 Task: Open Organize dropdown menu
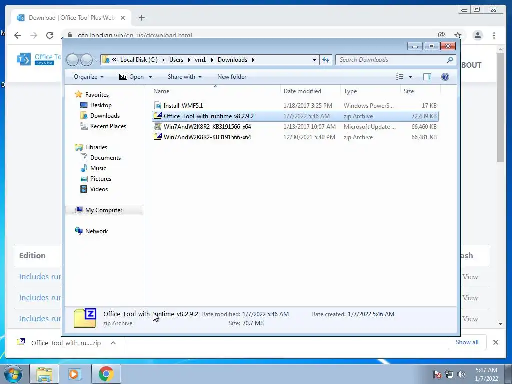coord(89,77)
